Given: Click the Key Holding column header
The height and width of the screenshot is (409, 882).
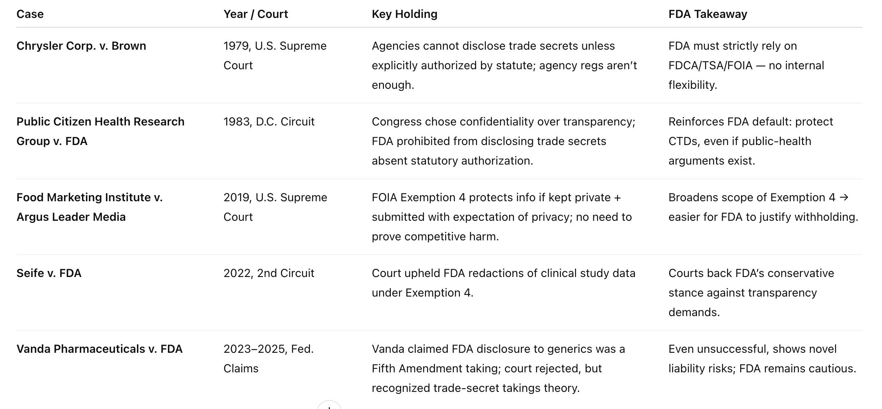Looking at the screenshot, I should [x=404, y=14].
